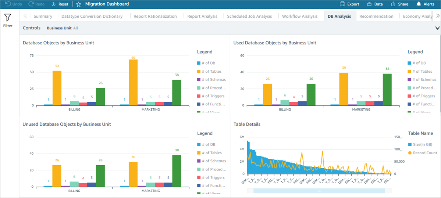
Task: Open Scheduled Job Analysis tab
Action: [249, 16]
